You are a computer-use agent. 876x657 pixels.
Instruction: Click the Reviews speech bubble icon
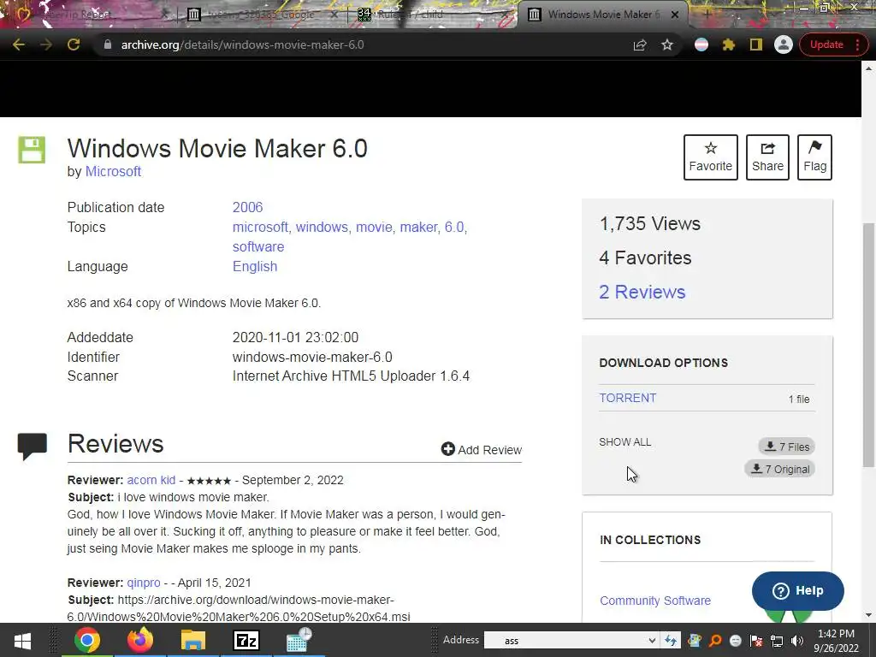(x=32, y=447)
